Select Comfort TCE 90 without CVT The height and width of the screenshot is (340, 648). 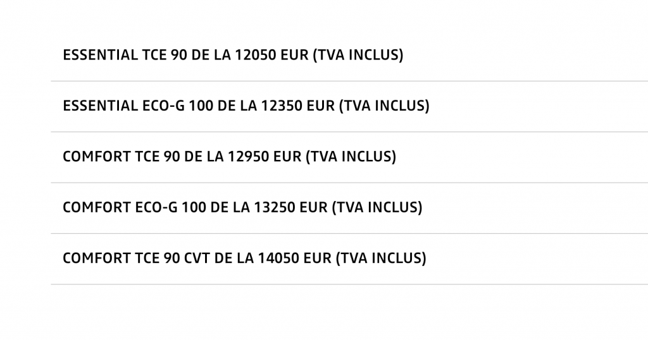click(x=229, y=157)
